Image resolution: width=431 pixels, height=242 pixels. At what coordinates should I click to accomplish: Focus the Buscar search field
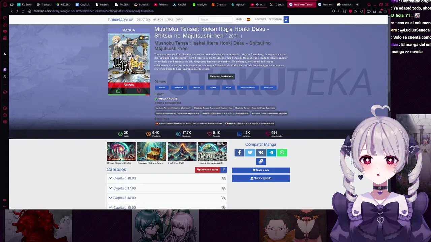215,19
